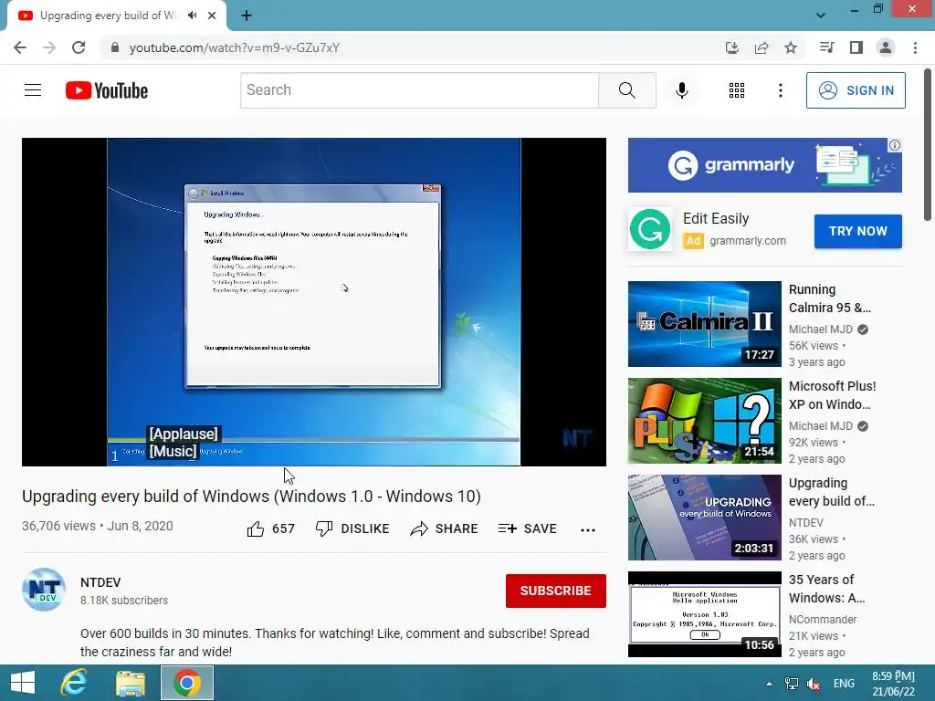This screenshot has width=935, height=701.
Task: Open Running Calmira 95 video title
Action: 829,298
